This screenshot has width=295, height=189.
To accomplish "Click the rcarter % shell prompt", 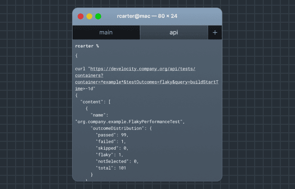I will 87,46.
